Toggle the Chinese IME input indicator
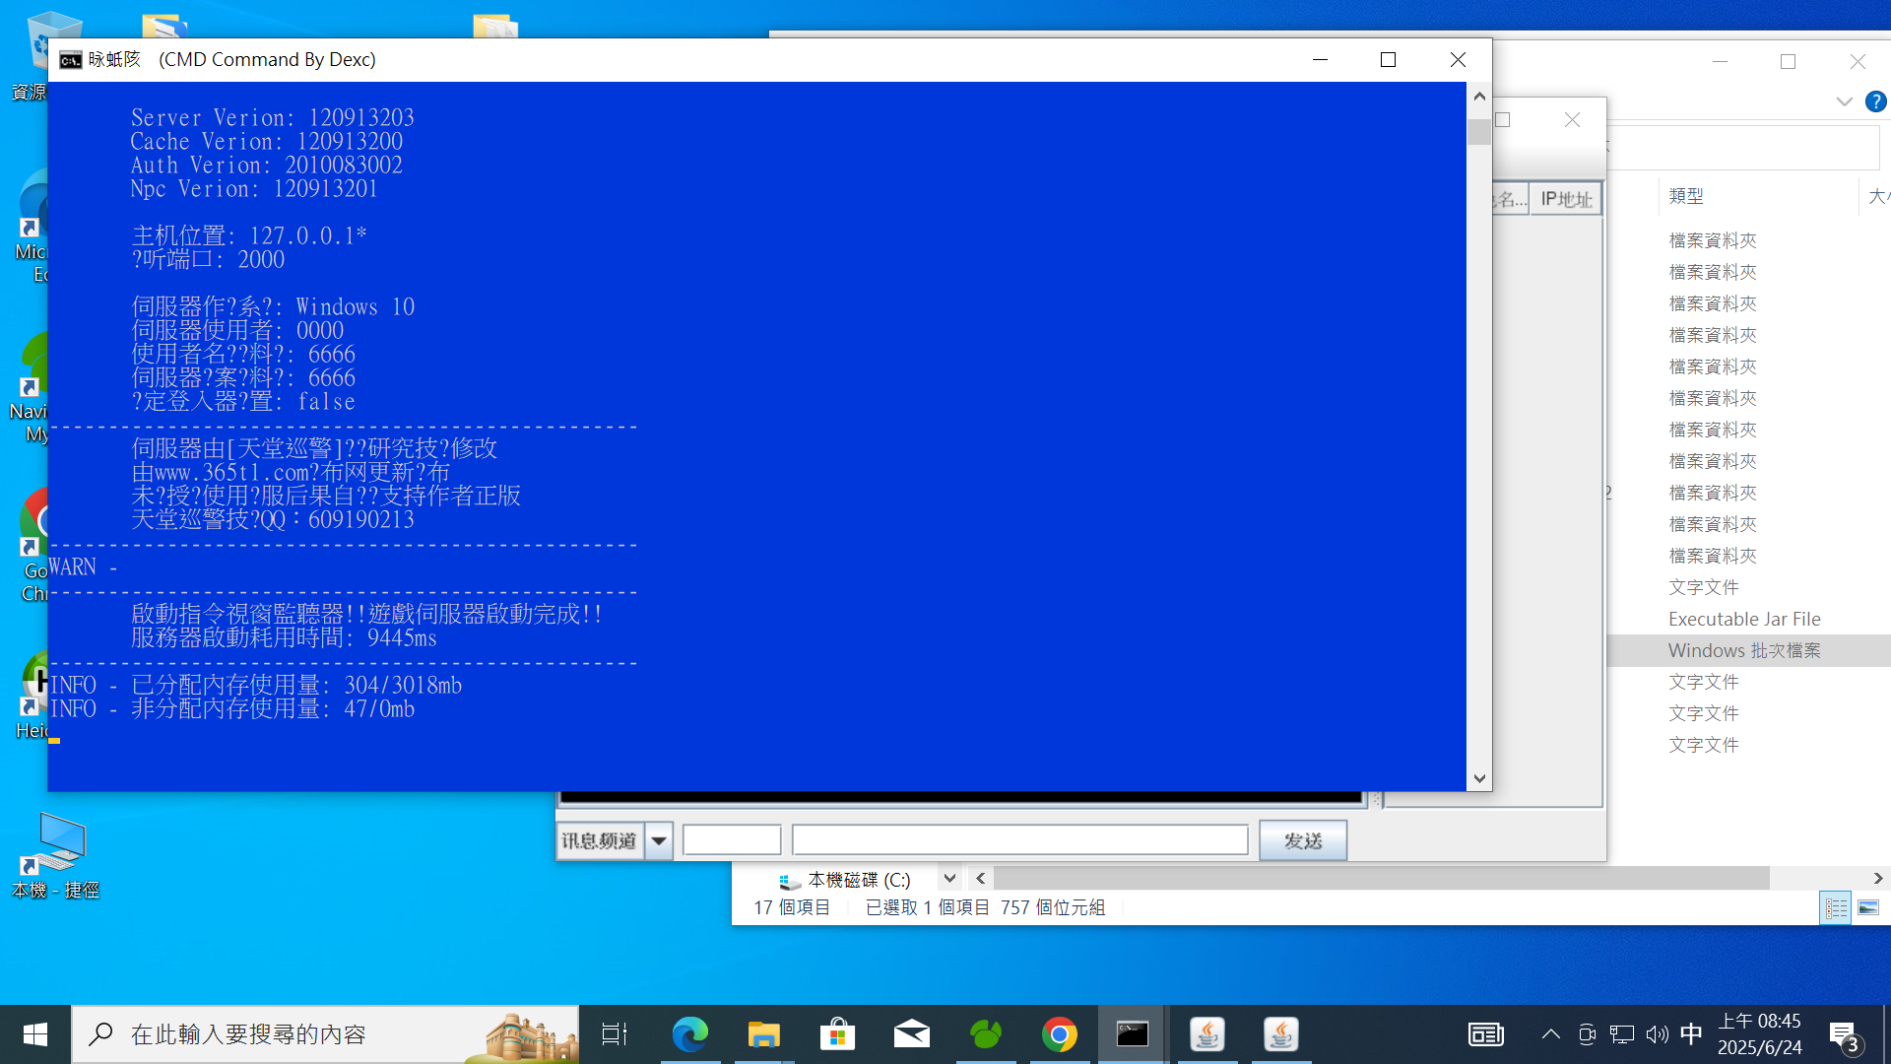 tap(1691, 1034)
